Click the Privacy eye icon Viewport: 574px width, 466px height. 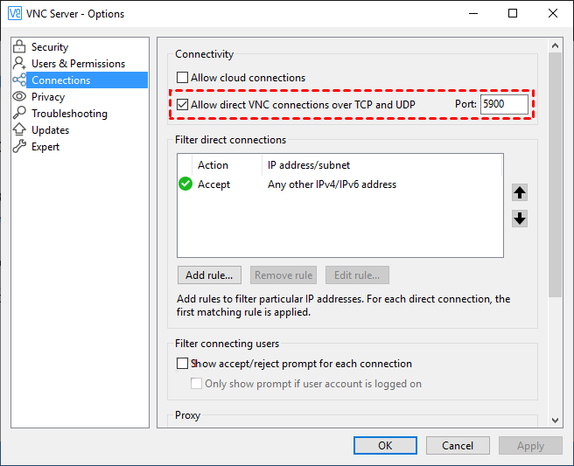[x=19, y=97]
